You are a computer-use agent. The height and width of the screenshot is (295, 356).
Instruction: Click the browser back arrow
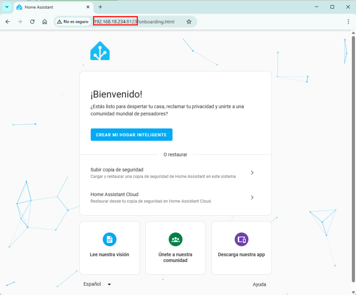point(8,22)
